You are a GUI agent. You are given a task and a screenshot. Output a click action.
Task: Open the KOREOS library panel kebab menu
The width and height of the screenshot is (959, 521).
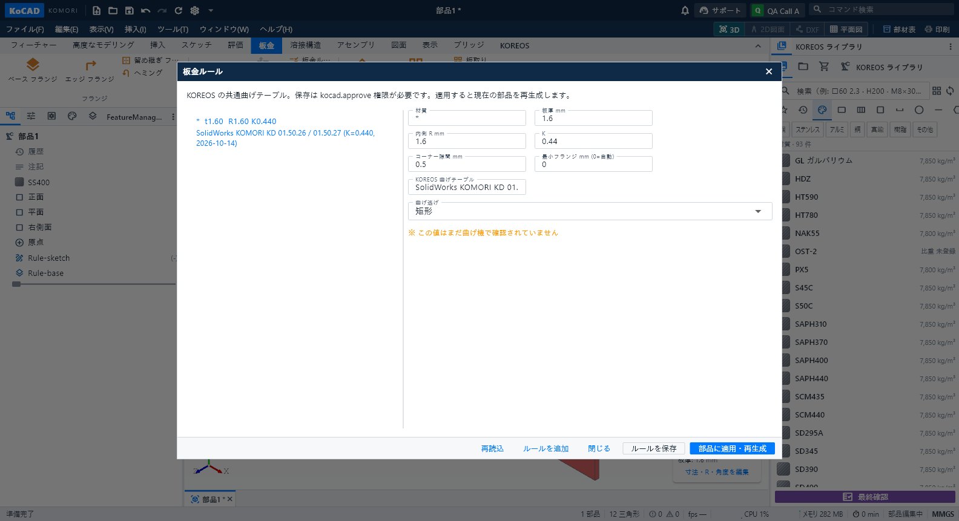(x=950, y=47)
